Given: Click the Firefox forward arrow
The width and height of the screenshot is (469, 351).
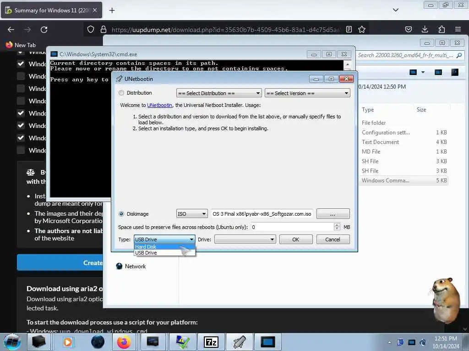Looking at the screenshot, I should (x=27, y=30).
